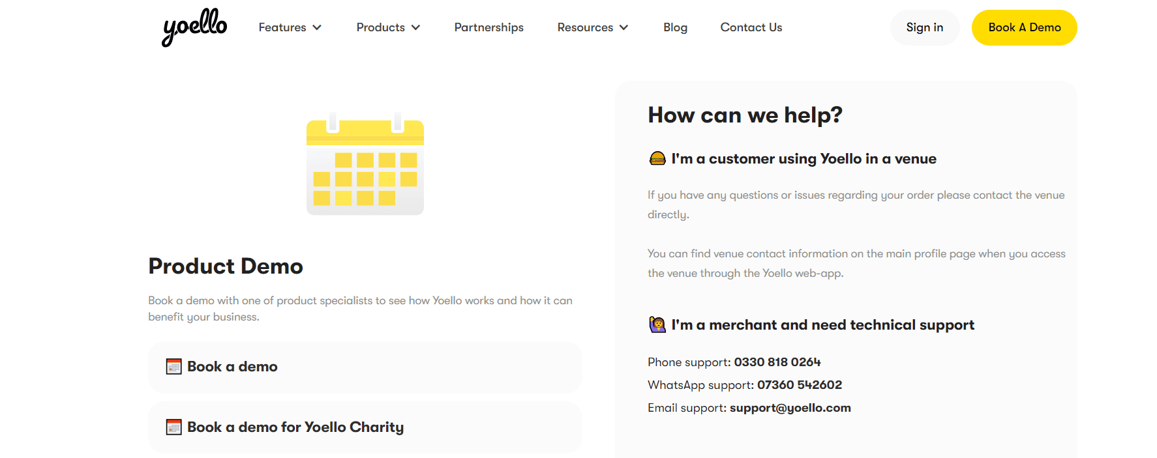Open the Blog page
Viewport: 1157px width, 458px height.
[675, 27]
